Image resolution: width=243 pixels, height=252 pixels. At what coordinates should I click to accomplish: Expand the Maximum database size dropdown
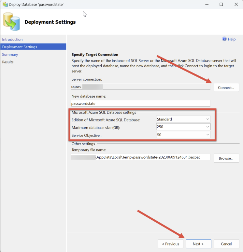[x=183, y=127]
